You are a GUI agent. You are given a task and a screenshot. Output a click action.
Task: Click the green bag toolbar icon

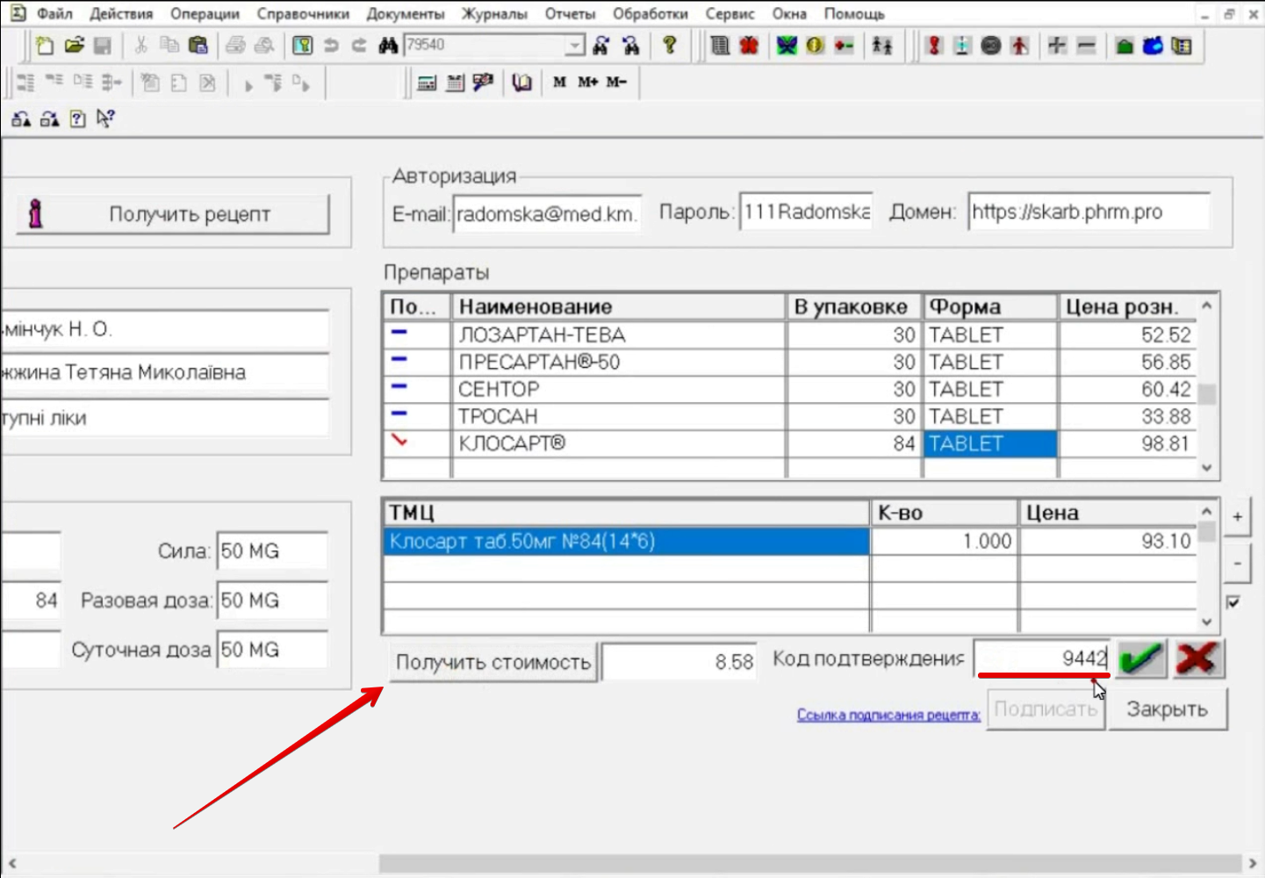pyautogui.click(x=1125, y=46)
